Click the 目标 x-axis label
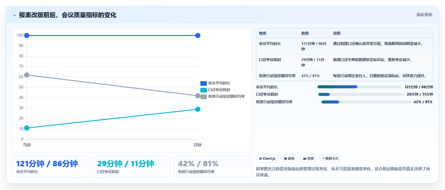The height and width of the screenshot is (190, 445). (198, 145)
